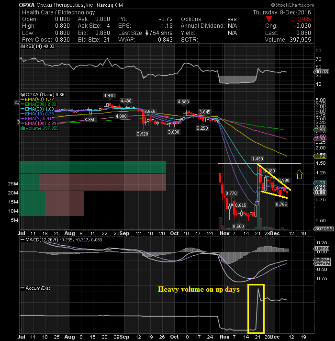Click the 4.480 price label
Image resolution: width=335 pixels, height=341 pixels.
[126, 101]
